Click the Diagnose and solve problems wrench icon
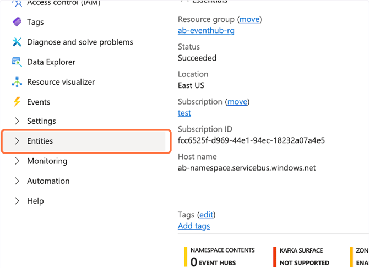Image resolution: width=369 pixels, height=268 pixels. point(17,42)
